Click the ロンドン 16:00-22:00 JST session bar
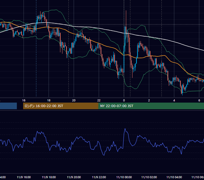Screen dimensions: 204x180 click(x=61, y=106)
